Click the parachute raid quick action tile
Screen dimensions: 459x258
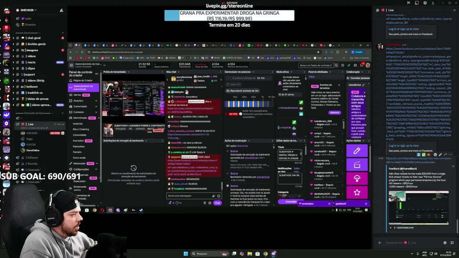click(357, 178)
